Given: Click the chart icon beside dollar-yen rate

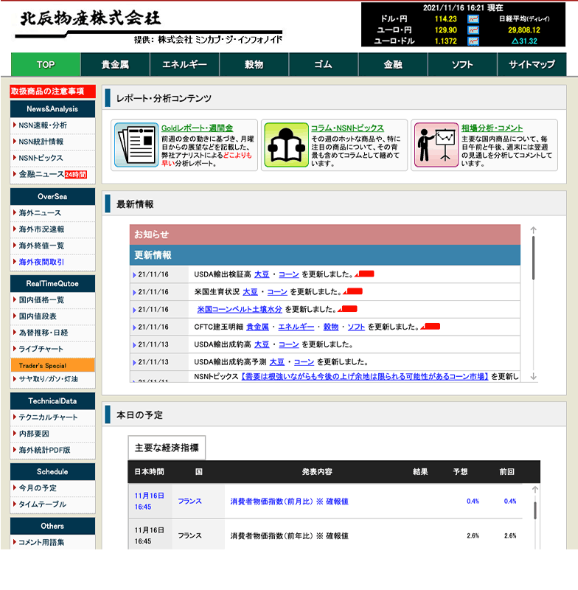Looking at the screenshot, I should [x=473, y=19].
